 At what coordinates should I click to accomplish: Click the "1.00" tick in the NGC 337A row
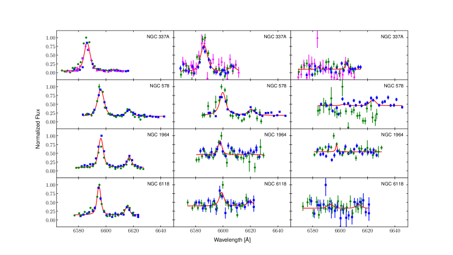click(51, 38)
